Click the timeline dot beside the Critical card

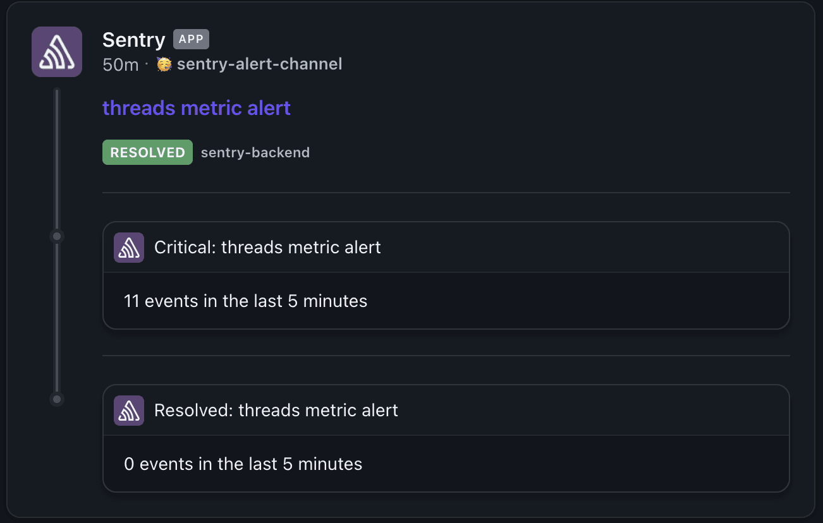click(57, 236)
